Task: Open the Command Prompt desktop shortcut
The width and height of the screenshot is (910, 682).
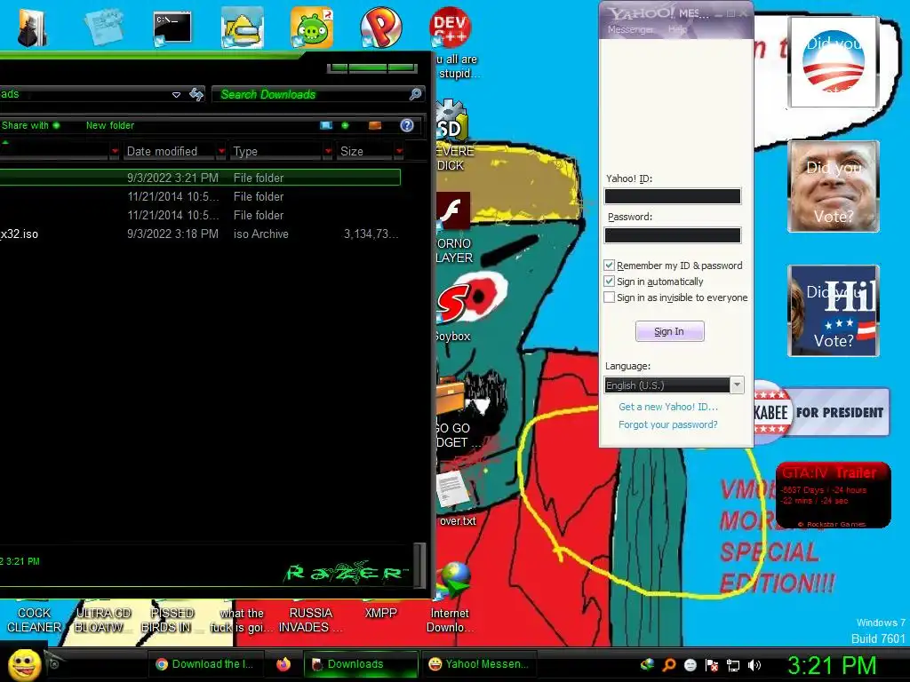Action: coord(172,28)
